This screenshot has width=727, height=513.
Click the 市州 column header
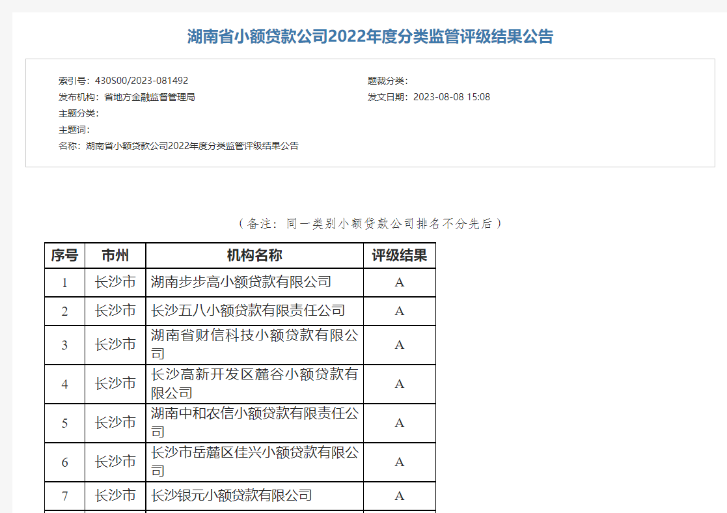pyautogui.click(x=115, y=255)
